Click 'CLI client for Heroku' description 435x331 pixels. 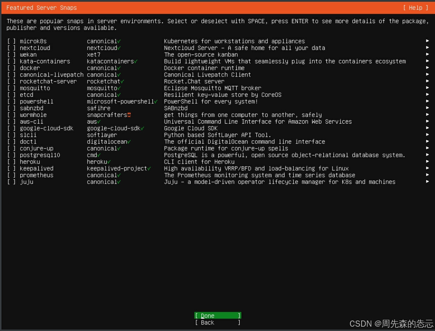199,162
